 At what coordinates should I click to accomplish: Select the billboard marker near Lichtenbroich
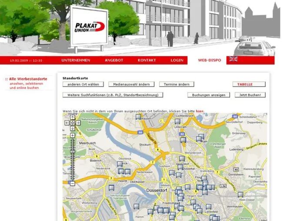point(177,121)
